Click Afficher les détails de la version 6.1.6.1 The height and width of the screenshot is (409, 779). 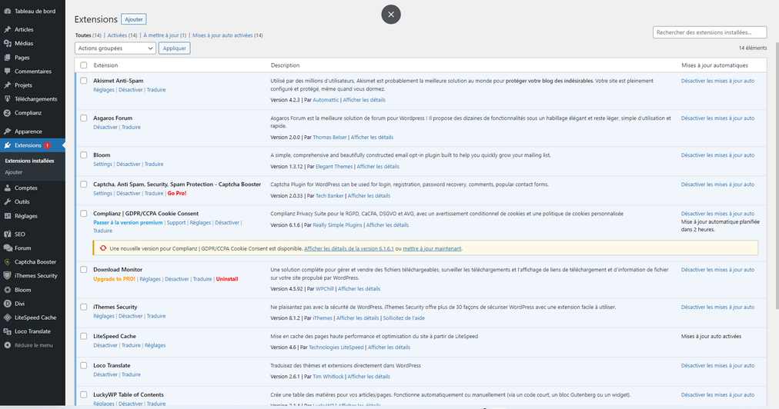[349, 248]
